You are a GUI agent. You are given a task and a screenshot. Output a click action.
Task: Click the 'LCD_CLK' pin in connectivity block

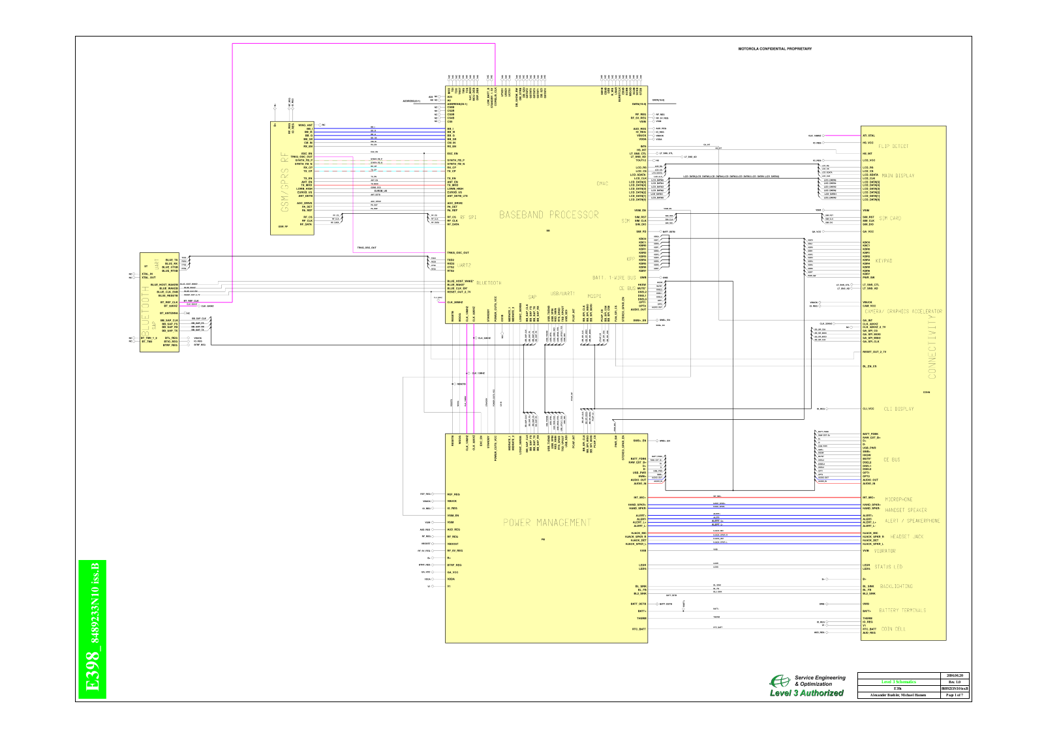[868, 178]
